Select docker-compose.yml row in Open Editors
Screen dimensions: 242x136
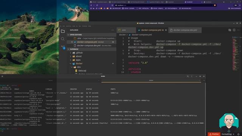pyautogui.click(x=92, y=42)
